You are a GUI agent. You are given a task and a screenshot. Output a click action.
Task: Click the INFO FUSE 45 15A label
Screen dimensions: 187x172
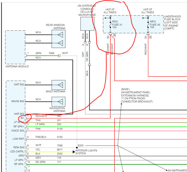pos(155,24)
